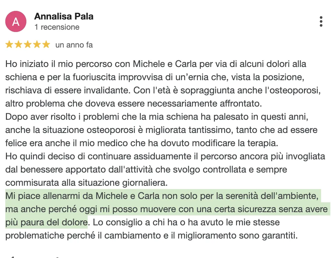Click the highlighted text 'più paura del dolore'

click(x=46, y=222)
